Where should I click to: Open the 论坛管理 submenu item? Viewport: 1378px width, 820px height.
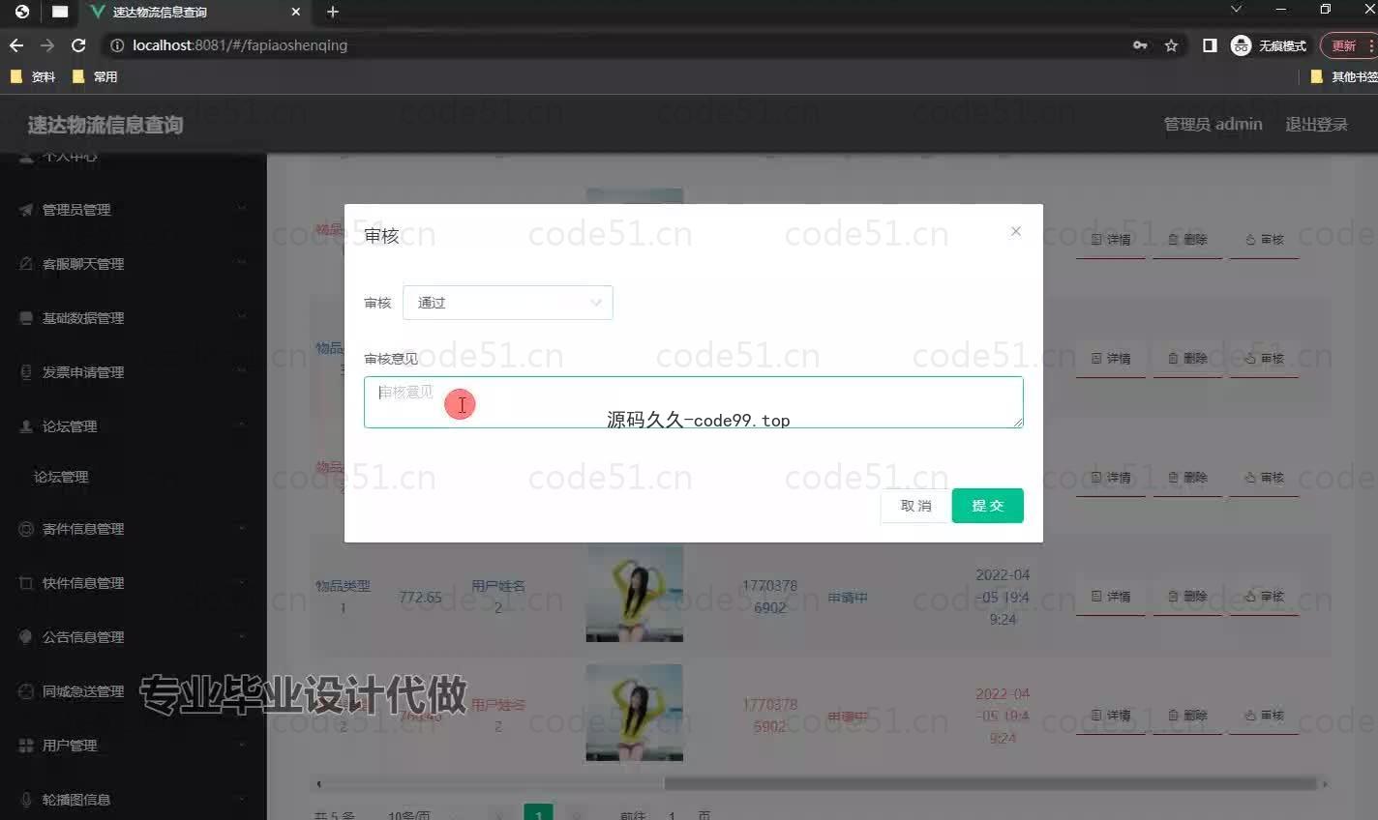61,477
